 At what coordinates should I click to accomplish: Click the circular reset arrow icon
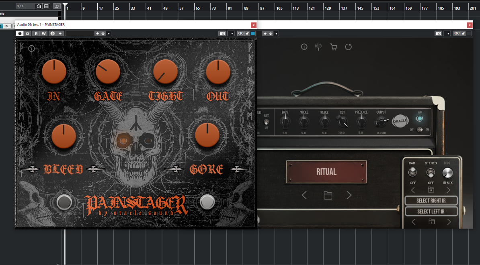348,47
